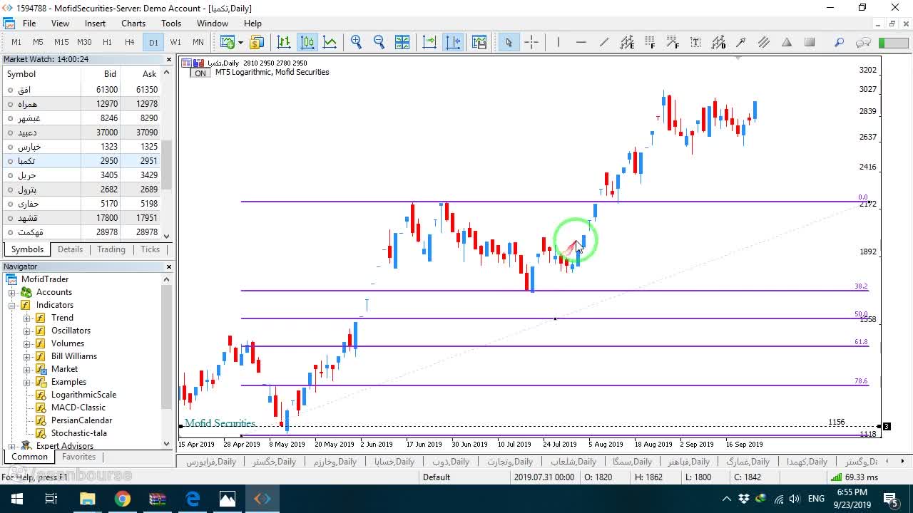Select the LogarithmicScale indicator
Screen dimensions: 913x513
click(83, 395)
